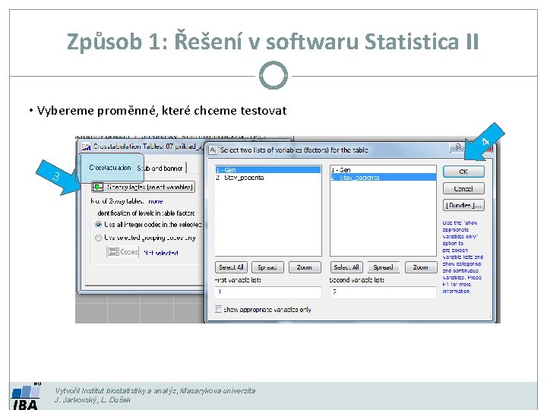Viewport: 547px width, 410px height.
Task: Switch to the Stub and banner tab
Action: [x=160, y=168]
